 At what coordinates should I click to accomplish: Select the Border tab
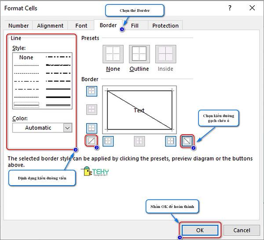point(108,25)
